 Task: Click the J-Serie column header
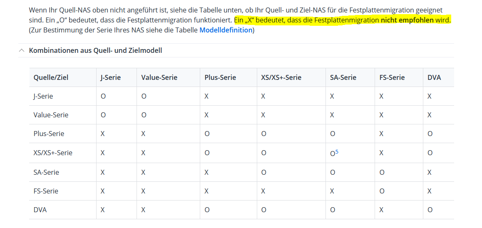pyautogui.click(x=110, y=77)
